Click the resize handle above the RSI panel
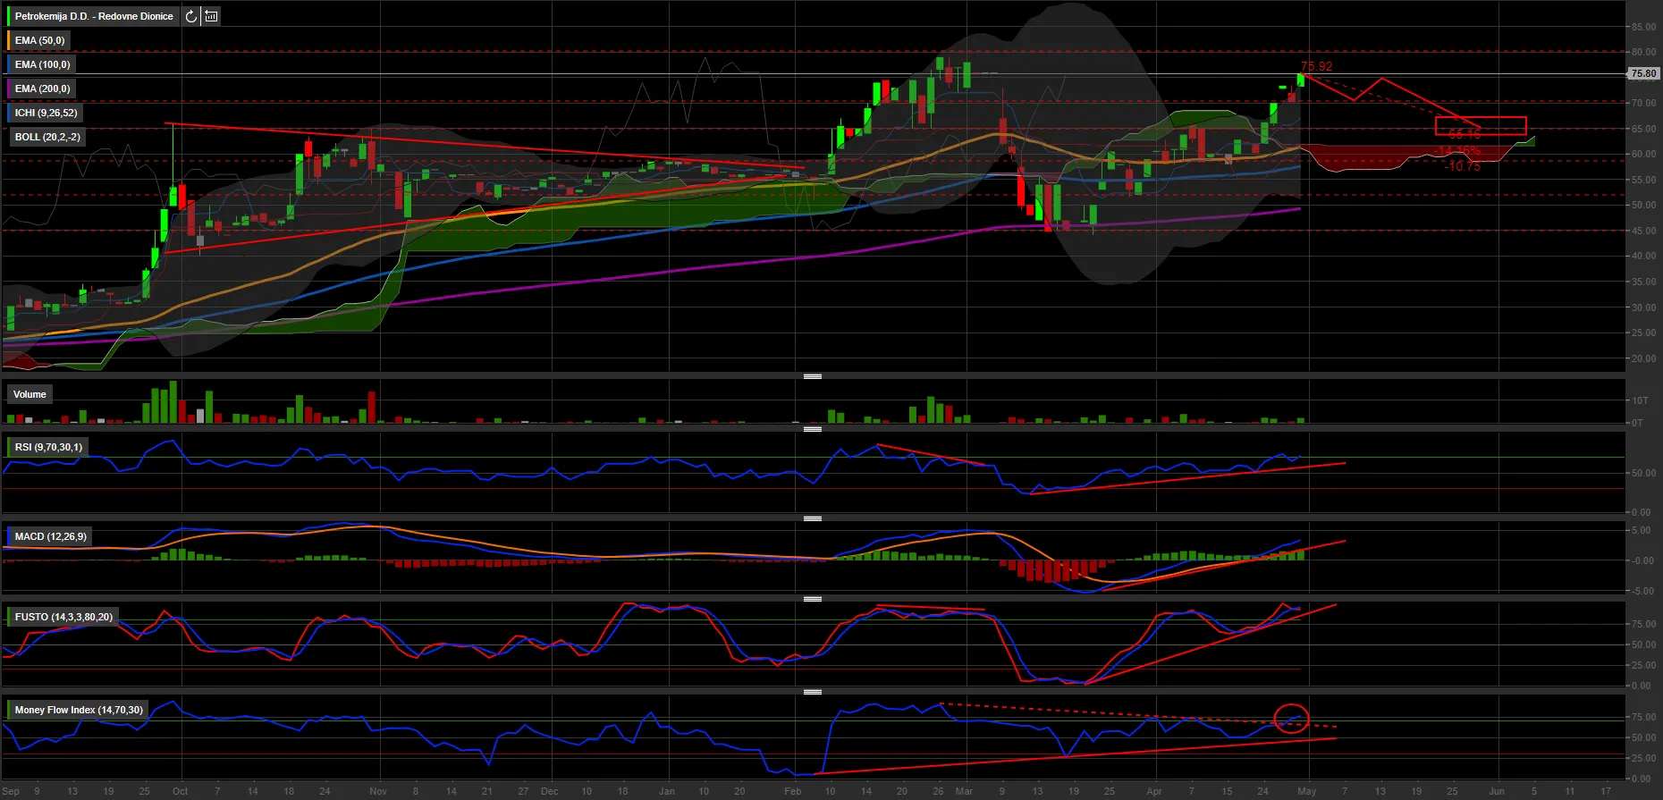 (x=812, y=429)
